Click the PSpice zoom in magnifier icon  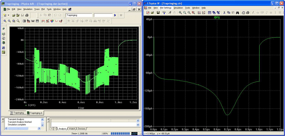5,21
